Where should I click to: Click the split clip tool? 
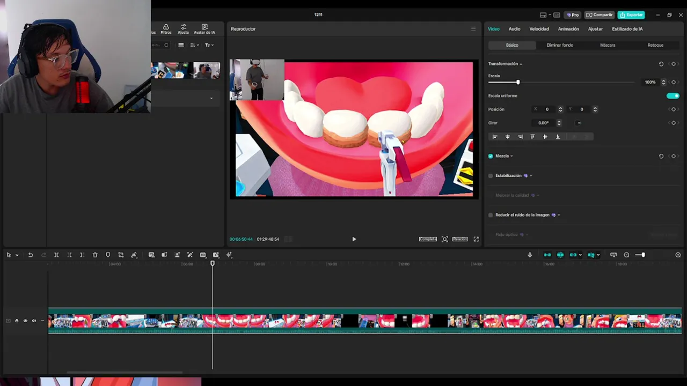point(56,255)
